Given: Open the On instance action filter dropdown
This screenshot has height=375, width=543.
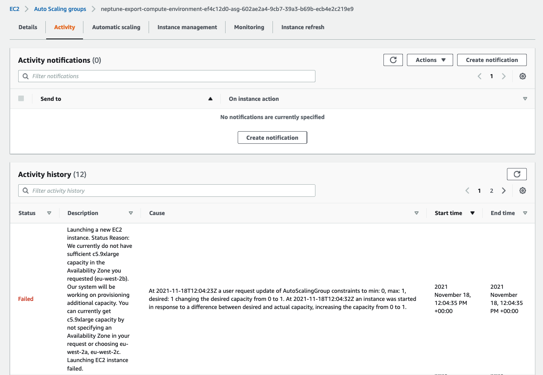Looking at the screenshot, I should [525, 98].
